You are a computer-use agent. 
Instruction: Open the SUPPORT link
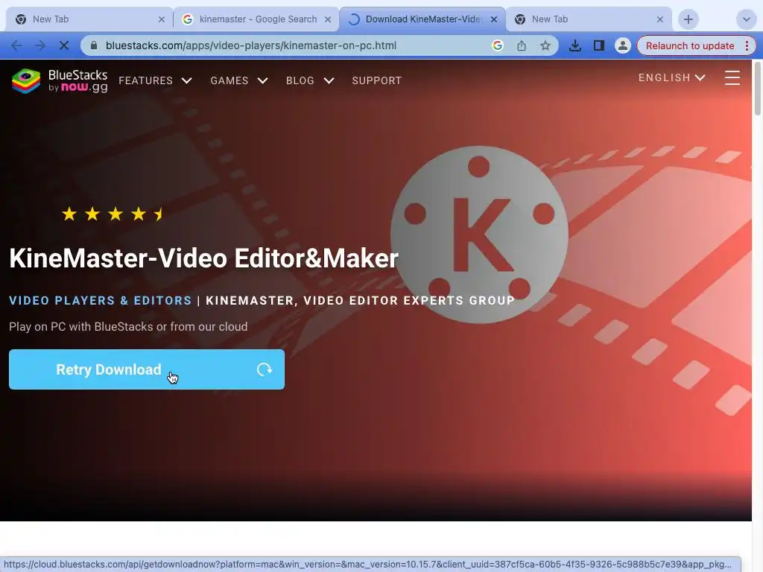click(376, 80)
